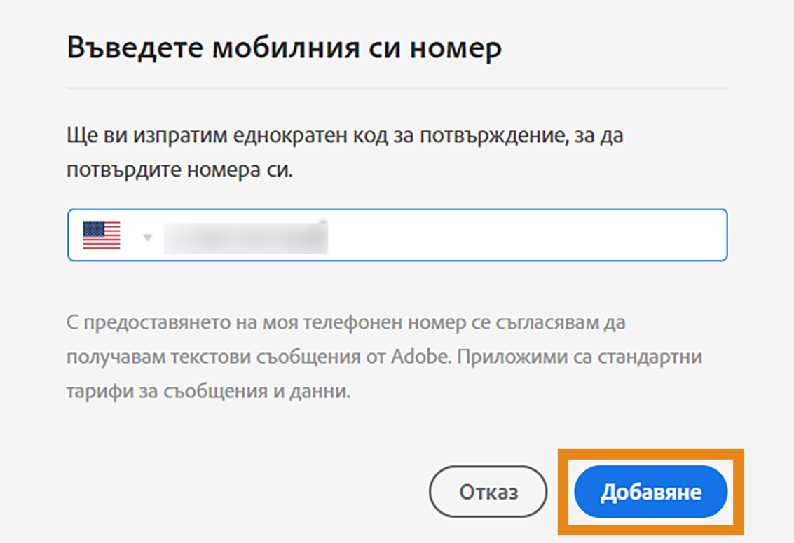Click the outlined Отказ button

point(488,491)
